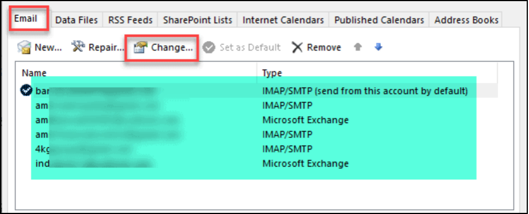Screen dimensions: 529x214
Task: Switch to the Address Books tab
Action: click(466, 20)
